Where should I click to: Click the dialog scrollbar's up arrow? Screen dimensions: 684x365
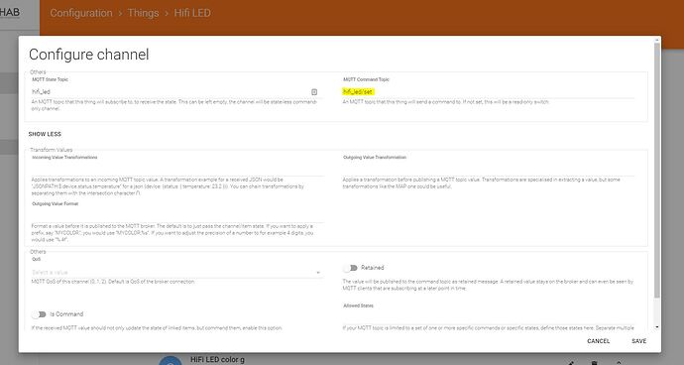[657, 40]
